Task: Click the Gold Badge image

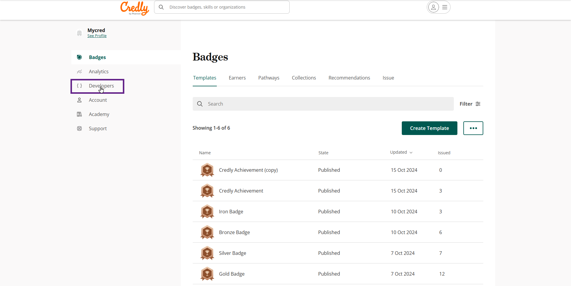Action: coord(207,274)
